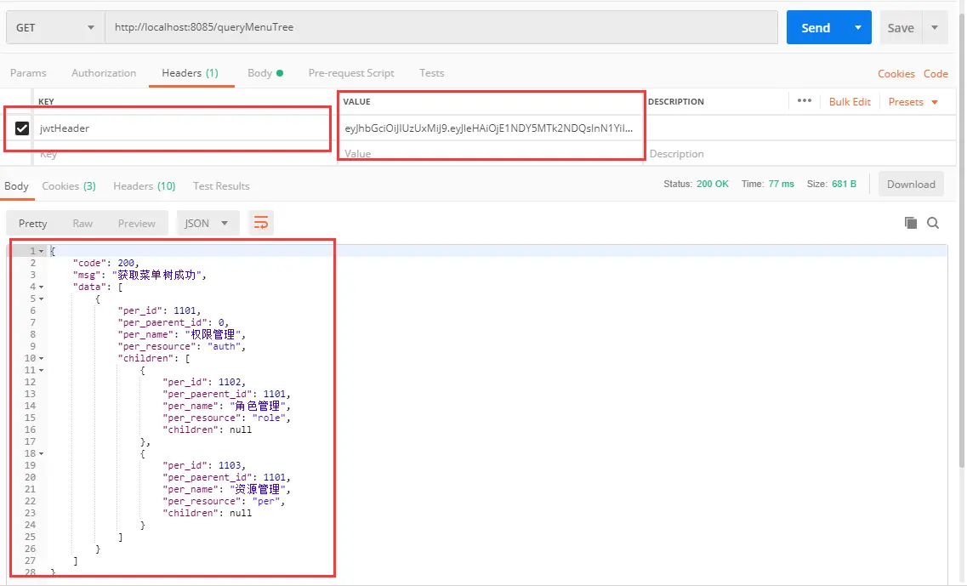The width and height of the screenshot is (967, 586).
Task: Select the Pretty view
Action: (x=32, y=224)
